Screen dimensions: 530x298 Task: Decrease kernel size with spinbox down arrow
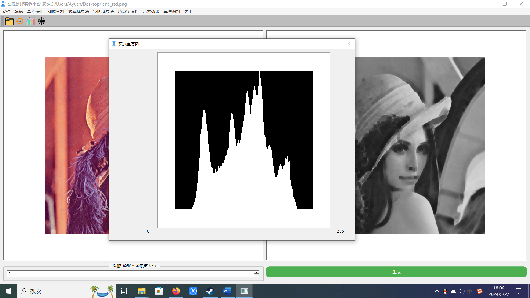257,275
